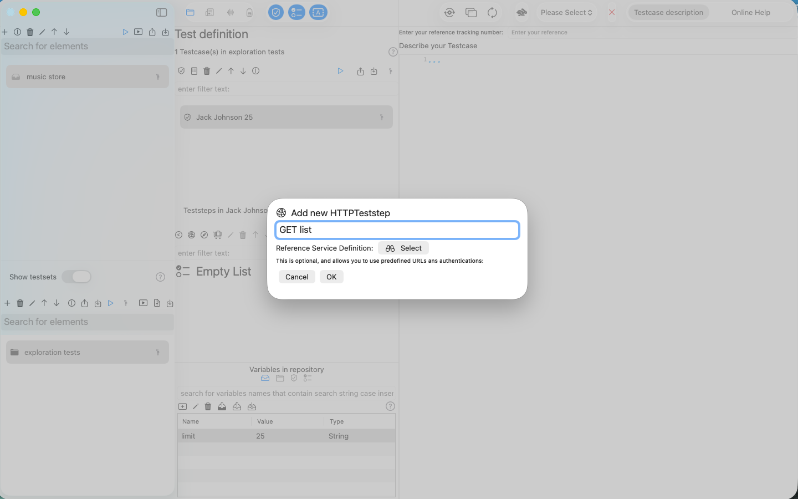Open the 'Please Select' dropdown
This screenshot has width=798, height=499.
point(566,12)
